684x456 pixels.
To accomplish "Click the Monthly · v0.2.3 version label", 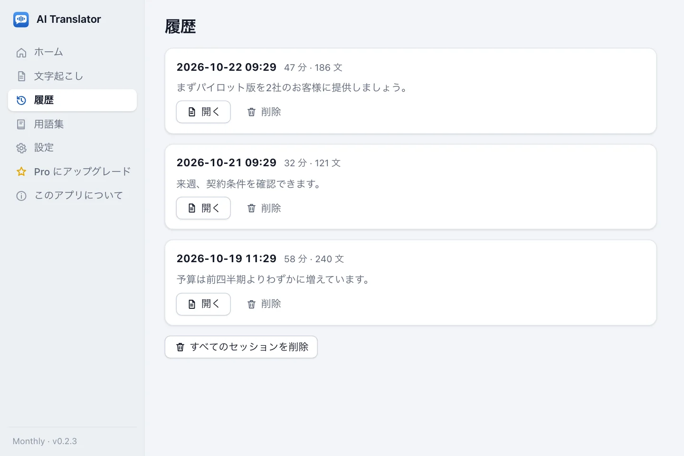I will pos(45,441).
